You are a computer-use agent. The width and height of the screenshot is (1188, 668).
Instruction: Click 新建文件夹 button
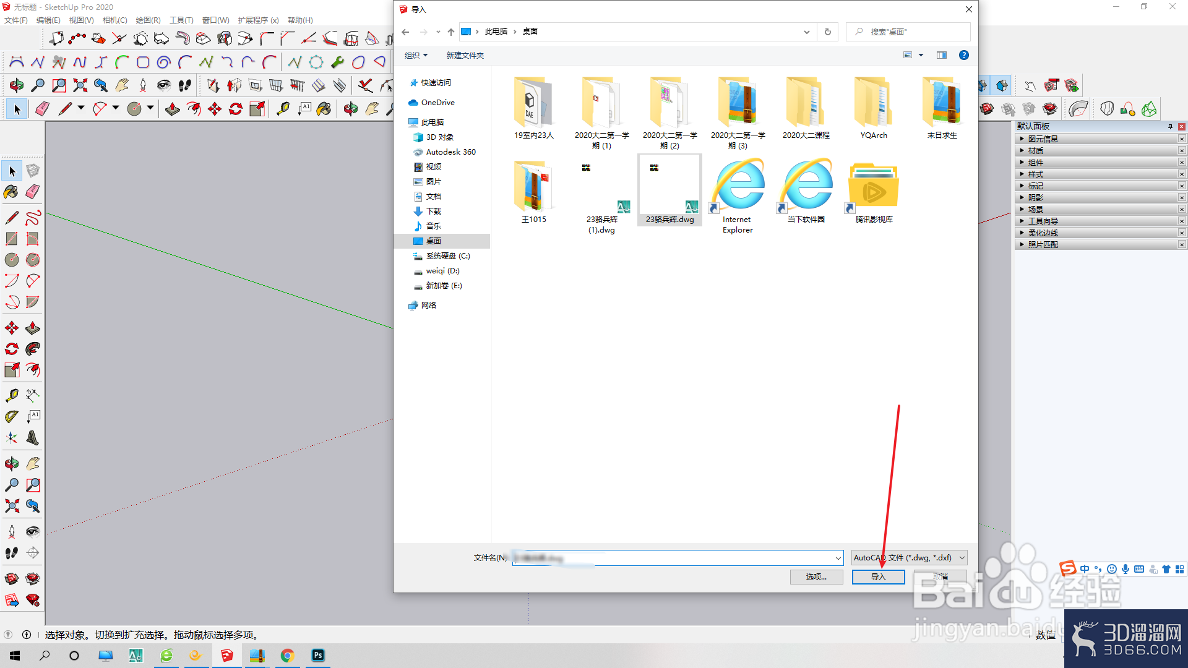pos(465,56)
